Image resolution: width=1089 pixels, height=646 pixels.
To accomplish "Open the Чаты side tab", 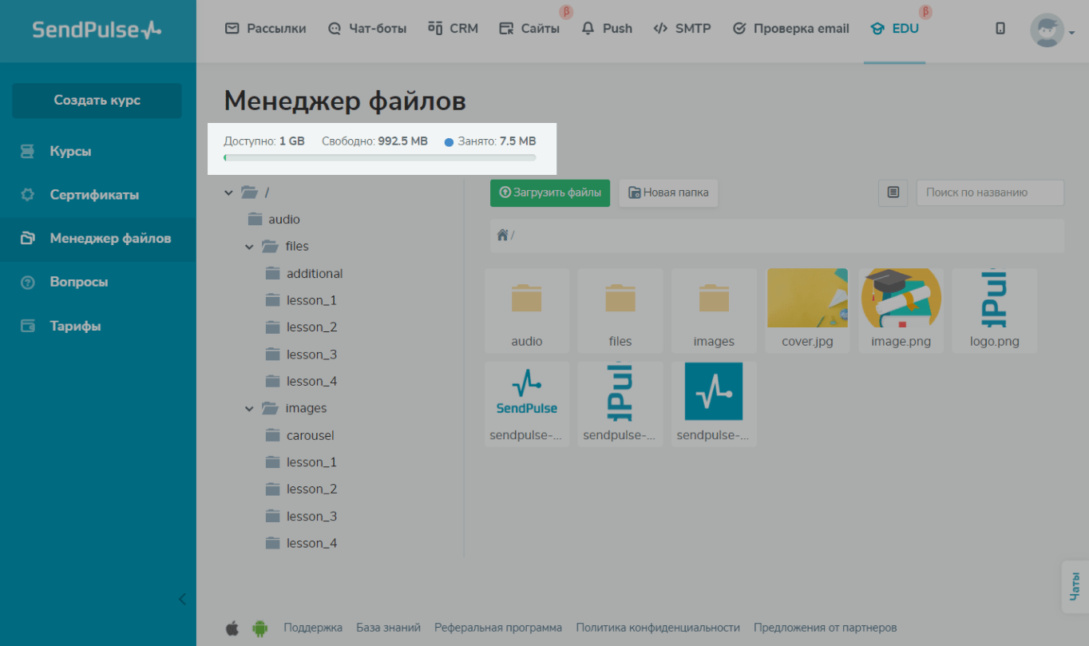I will click(x=1075, y=586).
